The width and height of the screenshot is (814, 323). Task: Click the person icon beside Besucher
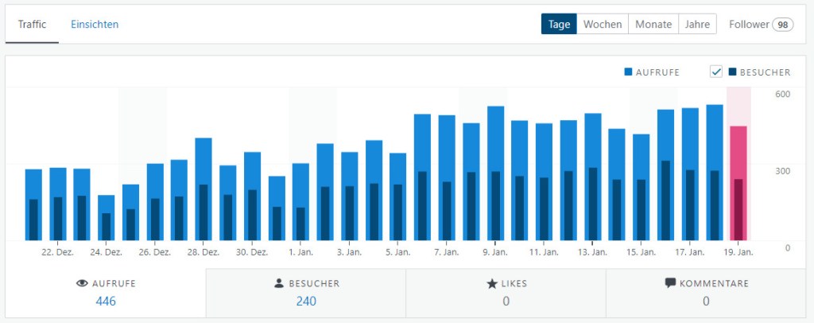pos(278,283)
